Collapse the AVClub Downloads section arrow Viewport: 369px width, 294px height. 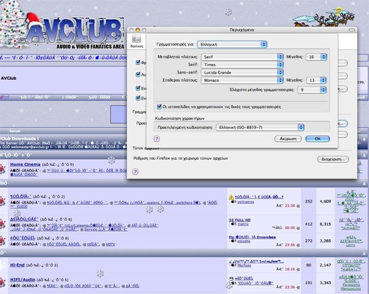tap(364, 139)
